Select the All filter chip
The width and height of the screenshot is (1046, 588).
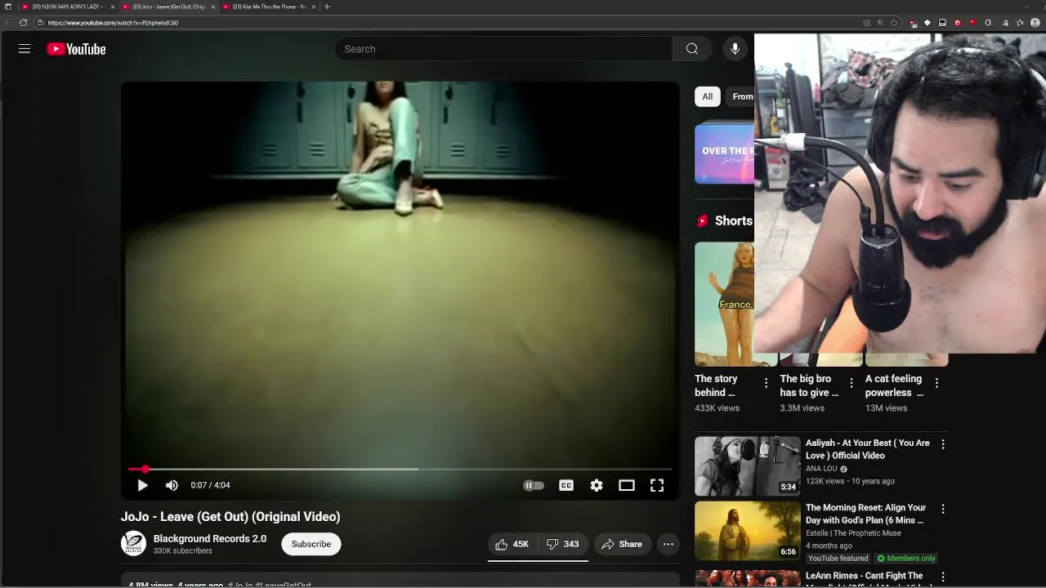pyautogui.click(x=708, y=96)
